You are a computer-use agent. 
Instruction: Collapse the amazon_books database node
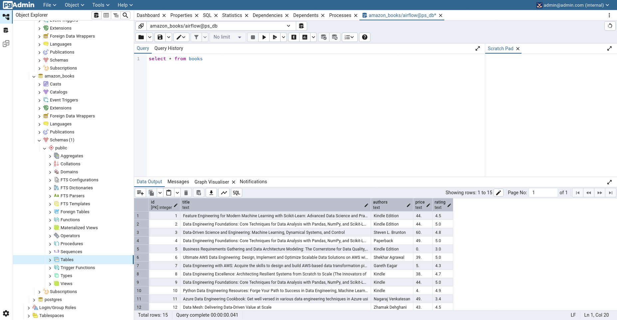pos(34,77)
